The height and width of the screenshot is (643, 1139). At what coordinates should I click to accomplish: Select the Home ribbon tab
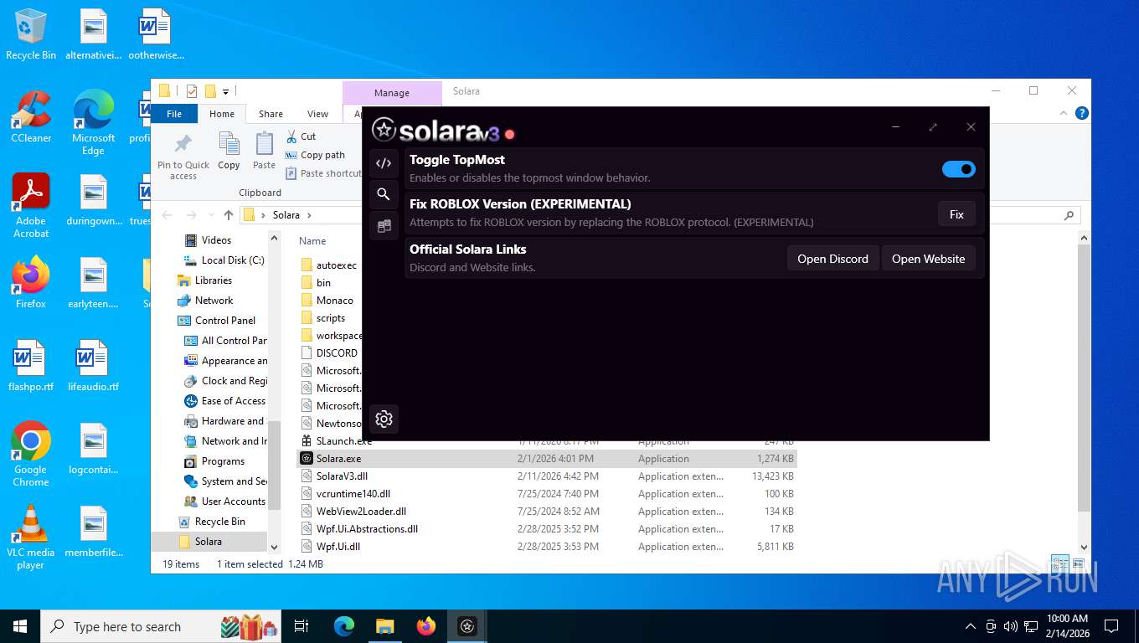pos(222,114)
